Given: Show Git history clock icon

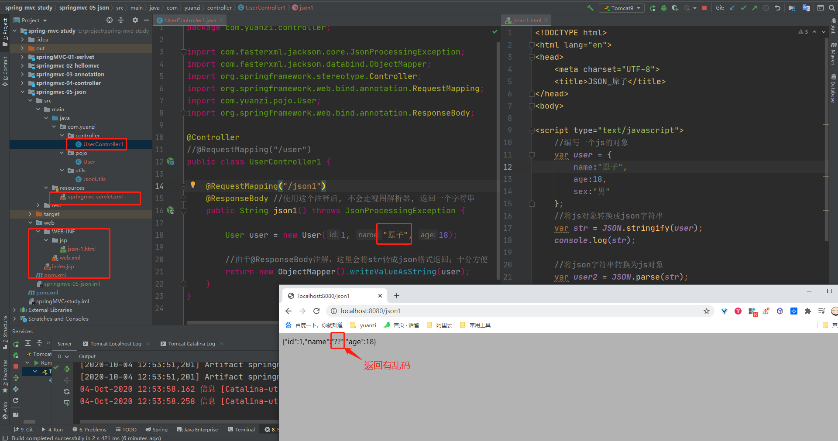Looking at the screenshot, I should pyautogui.click(x=766, y=8).
